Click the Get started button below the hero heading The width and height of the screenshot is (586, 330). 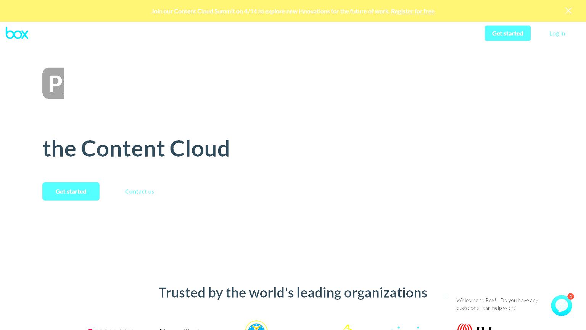(x=71, y=191)
